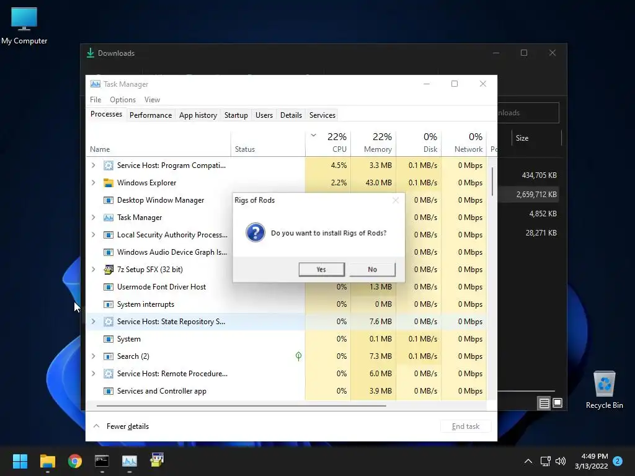635x476 pixels.
Task: Click the Windows Explorer folder icon in list
Action: point(108,183)
